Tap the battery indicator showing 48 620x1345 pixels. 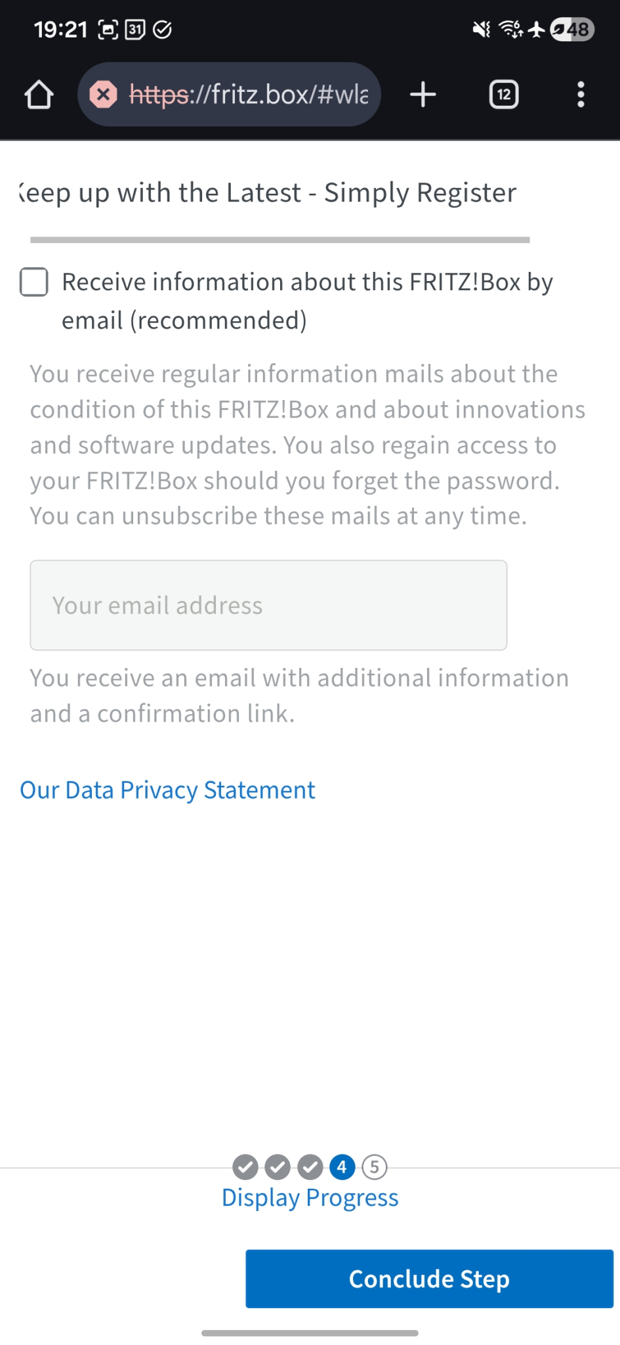(x=572, y=30)
